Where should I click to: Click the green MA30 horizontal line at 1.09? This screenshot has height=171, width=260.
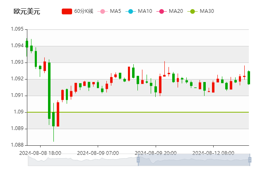(137, 112)
